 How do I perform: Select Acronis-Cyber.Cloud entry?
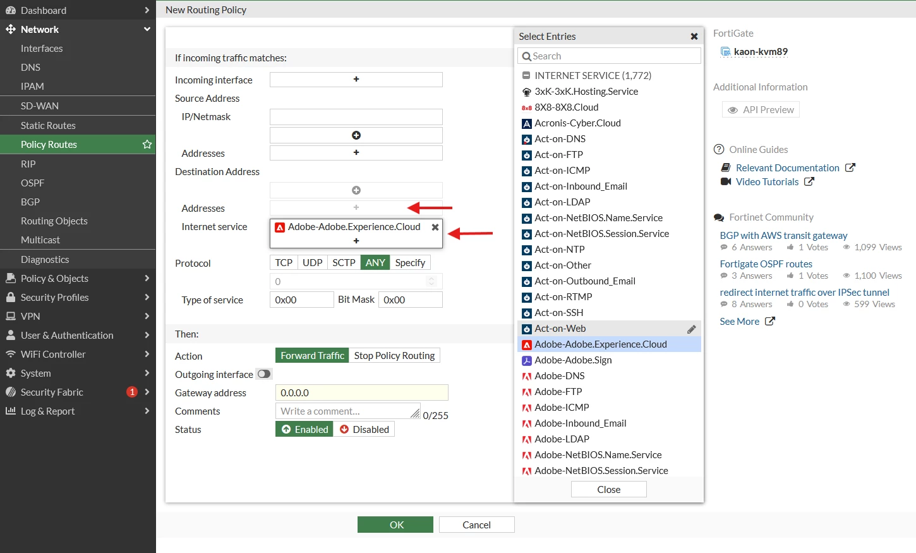(x=609, y=123)
